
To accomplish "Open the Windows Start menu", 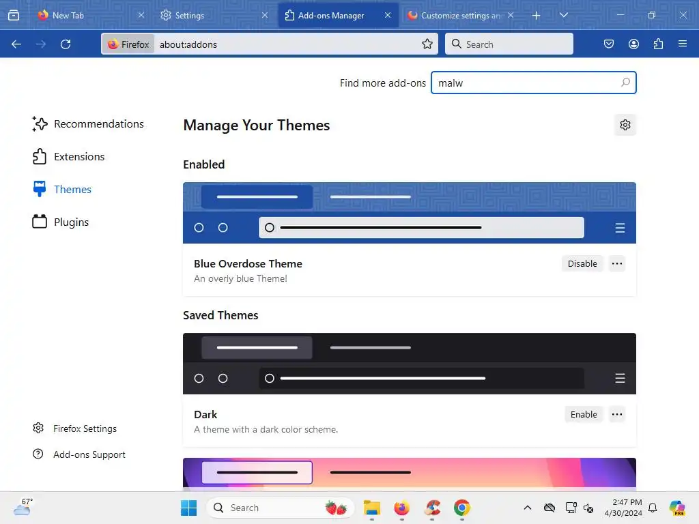I will pos(188,508).
